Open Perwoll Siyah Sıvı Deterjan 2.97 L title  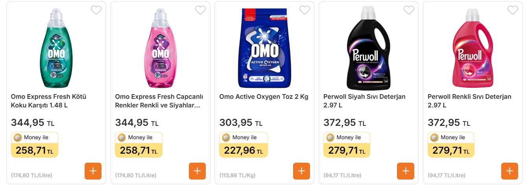(x=364, y=101)
